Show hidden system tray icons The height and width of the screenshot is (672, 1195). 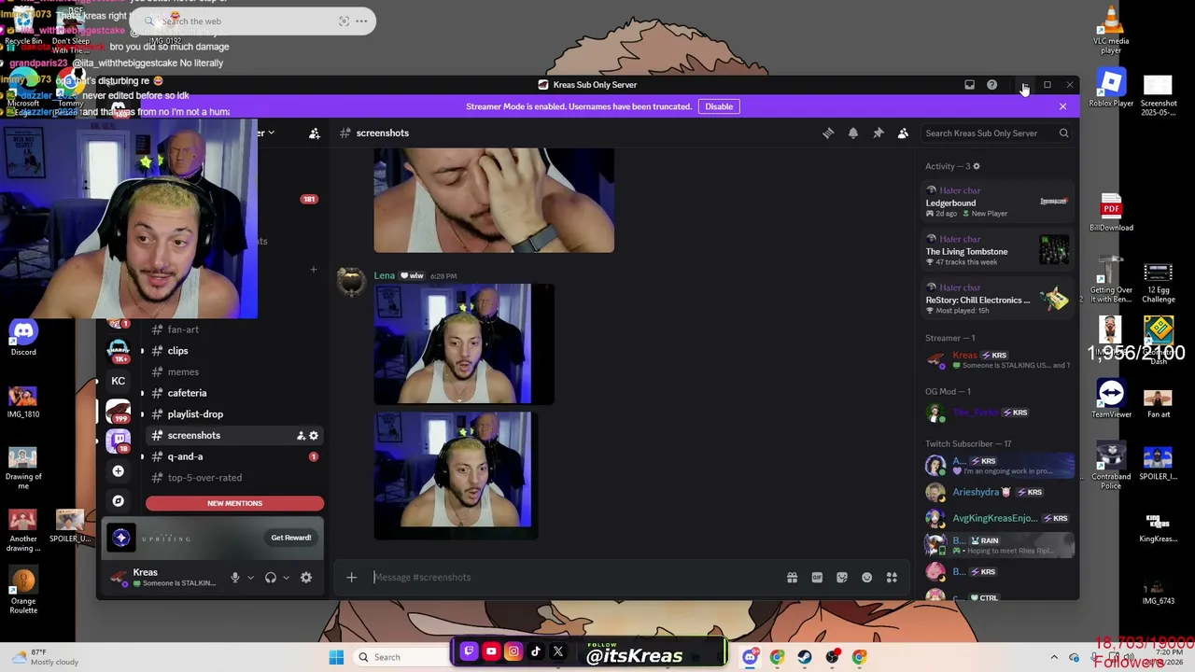1054,658
